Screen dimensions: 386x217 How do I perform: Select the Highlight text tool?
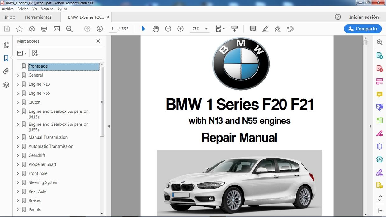(265, 29)
